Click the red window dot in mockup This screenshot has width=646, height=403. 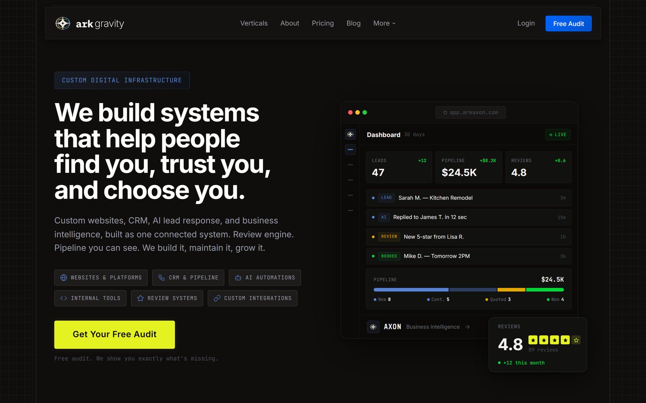click(x=350, y=112)
